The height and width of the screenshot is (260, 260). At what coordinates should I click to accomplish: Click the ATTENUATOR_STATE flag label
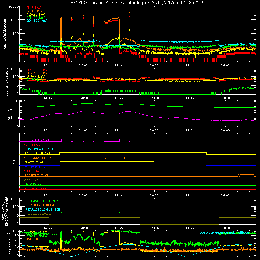[x=39, y=140]
